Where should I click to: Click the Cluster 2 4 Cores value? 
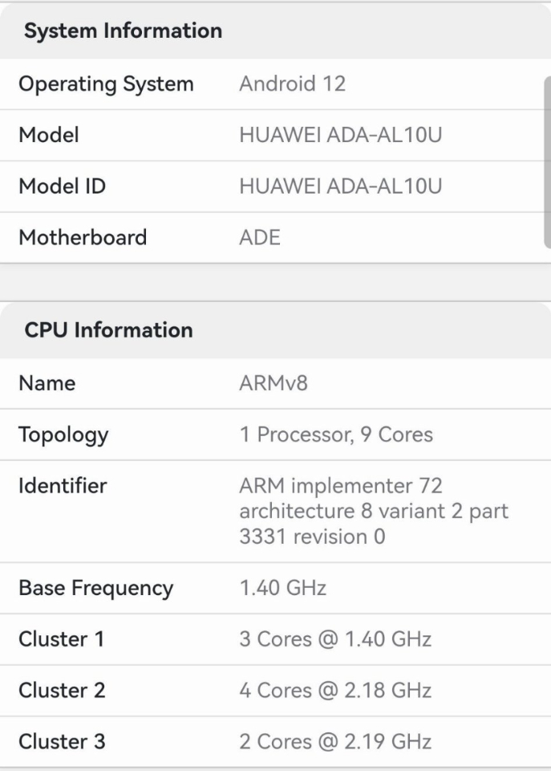[335, 691]
